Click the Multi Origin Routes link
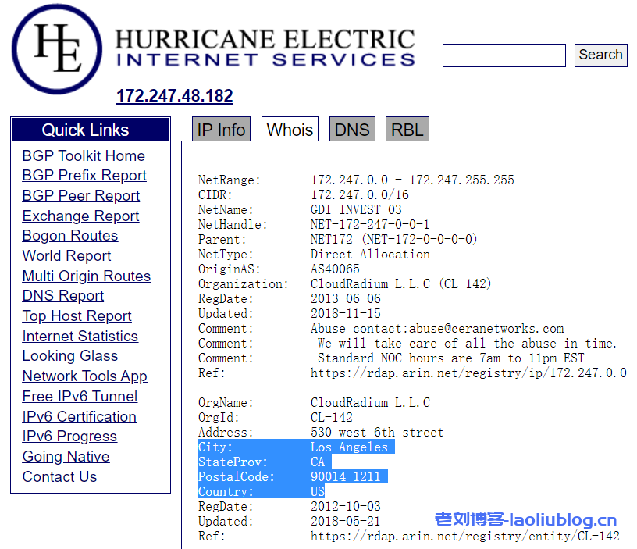Viewport: 637px width, 549px height. click(x=87, y=276)
